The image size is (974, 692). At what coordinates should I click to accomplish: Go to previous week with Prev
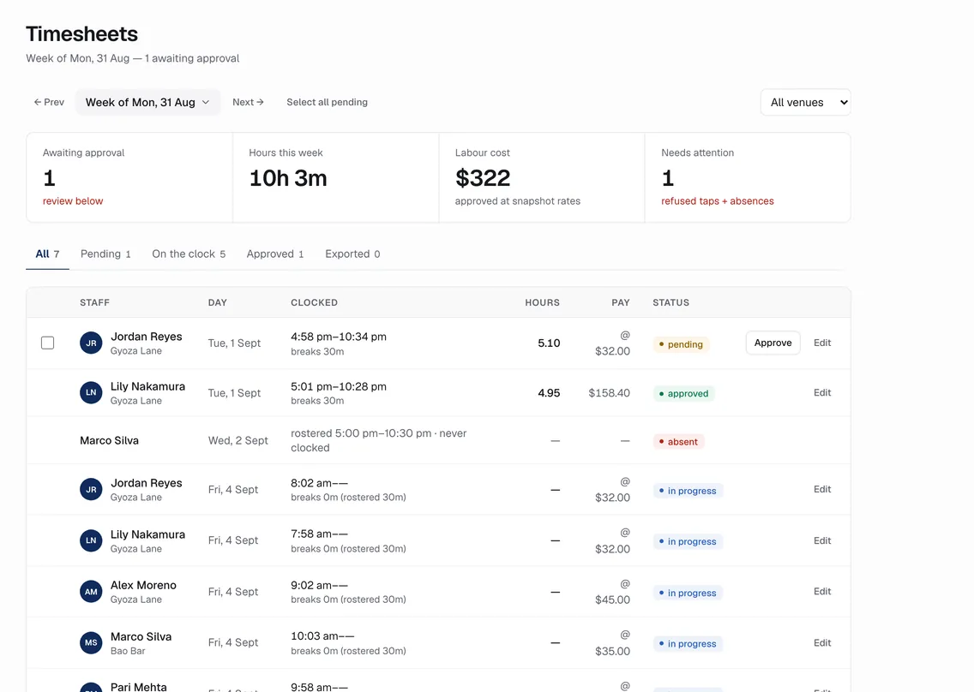pos(49,103)
